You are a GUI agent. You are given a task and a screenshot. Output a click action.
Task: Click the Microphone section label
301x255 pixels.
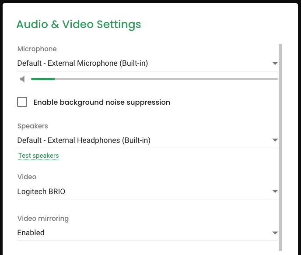pos(37,49)
